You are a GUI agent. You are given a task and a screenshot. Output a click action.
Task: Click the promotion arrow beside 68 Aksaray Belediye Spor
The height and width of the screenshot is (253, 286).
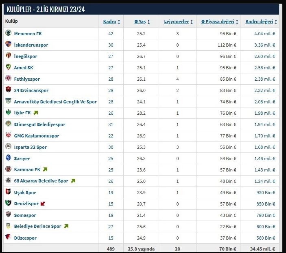73,181
